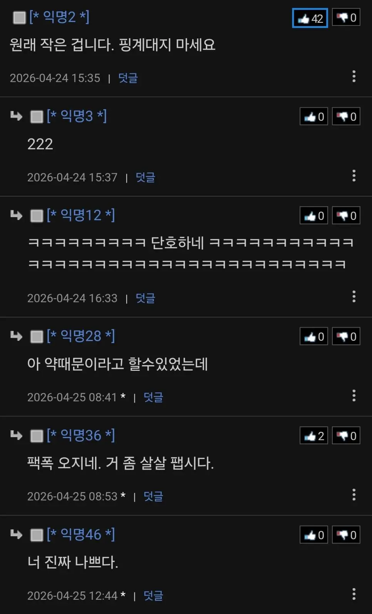Upvote the 익명46 reply
Viewport: 372px width, 614px height.
pyautogui.click(x=314, y=535)
